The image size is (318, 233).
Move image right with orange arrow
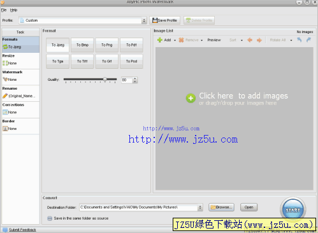259,40
